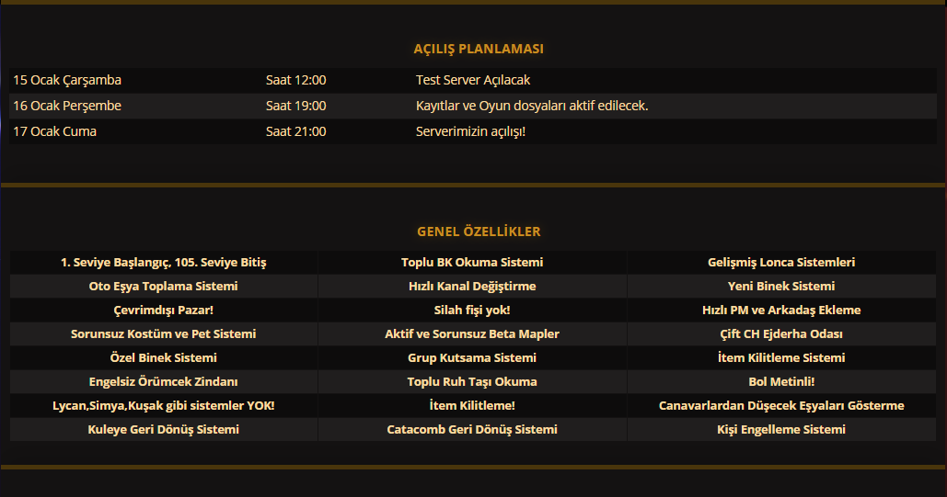Select the 15 Ocak Çarşamba row
Screen dimensions: 947x497
[x=473, y=80]
